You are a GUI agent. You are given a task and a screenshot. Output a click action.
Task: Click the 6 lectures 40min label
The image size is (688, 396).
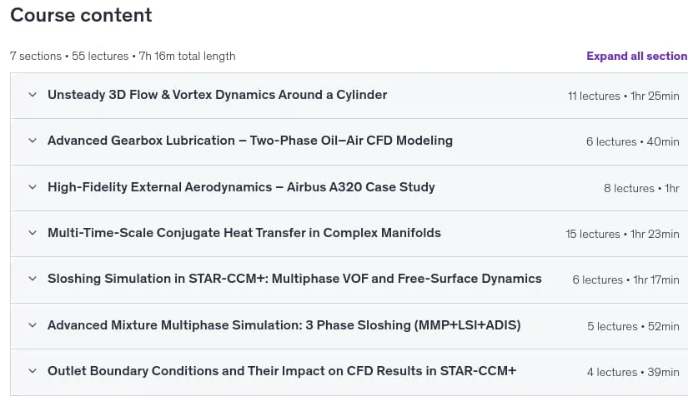[633, 141]
